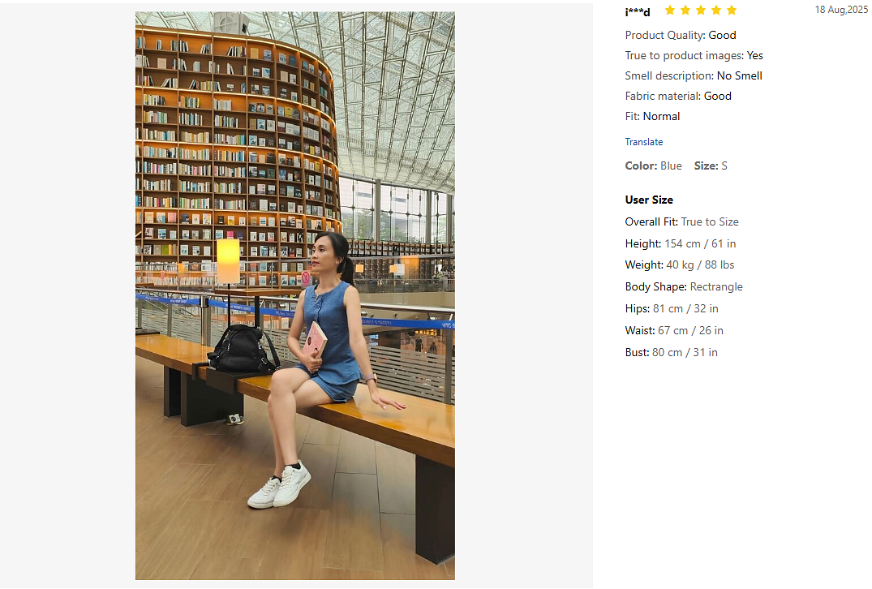Click the third rating star
This screenshot has height=589, width=872.
pos(701,10)
